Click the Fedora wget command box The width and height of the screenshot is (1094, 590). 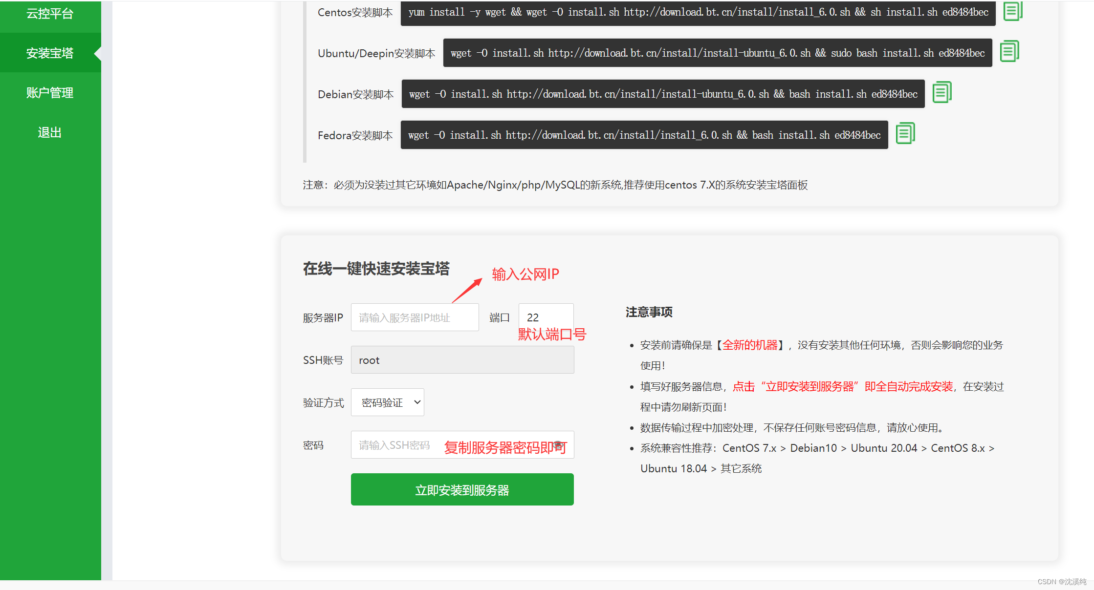coord(644,135)
